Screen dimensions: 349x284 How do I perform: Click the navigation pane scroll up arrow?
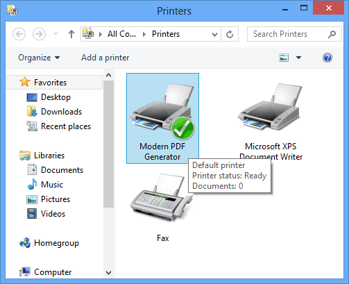(x=108, y=75)
